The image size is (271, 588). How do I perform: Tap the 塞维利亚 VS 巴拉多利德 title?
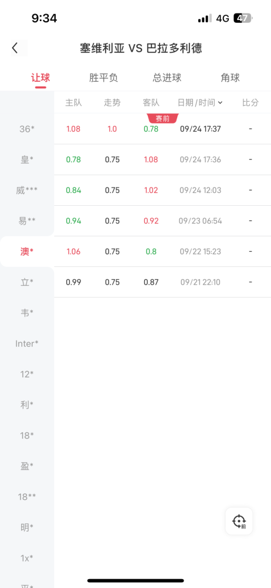(141, 48)
